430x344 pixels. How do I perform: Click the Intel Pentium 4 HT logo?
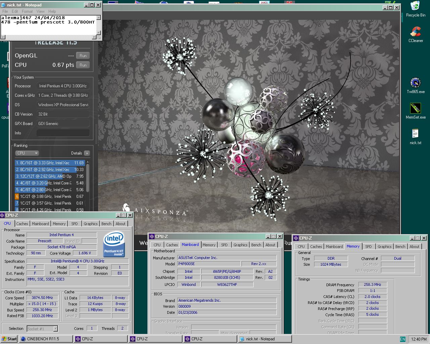(114, 244)
